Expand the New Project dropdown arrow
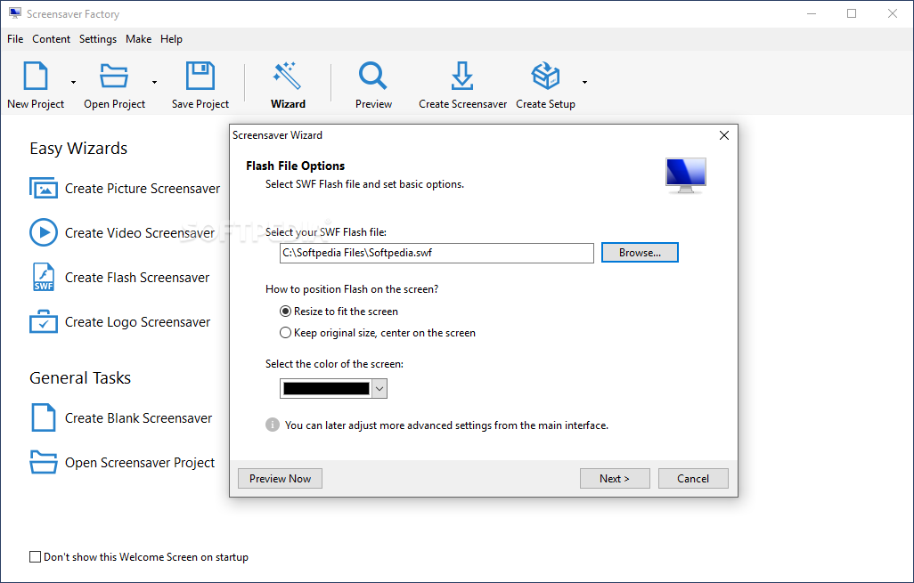Image resolution: width=914 pixels, height=583 pixels. [73, 82]
